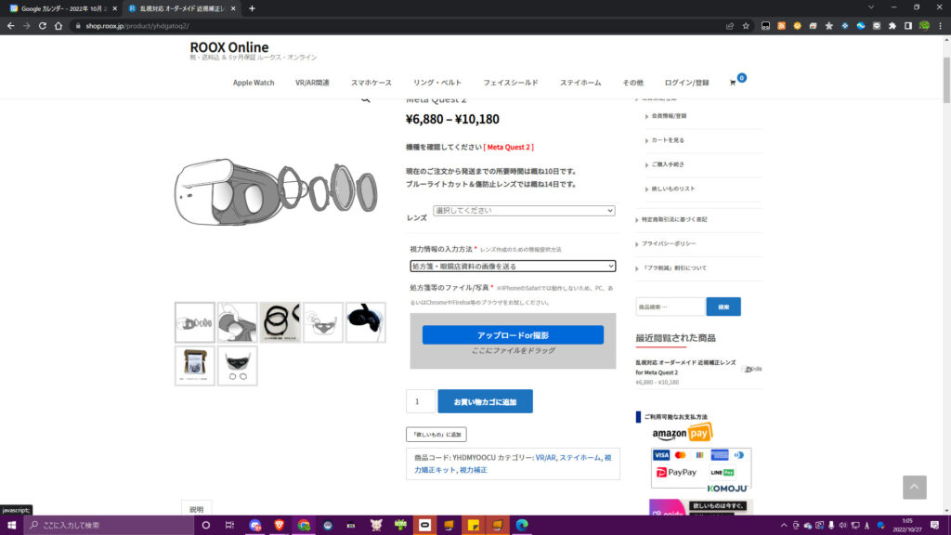
Task: Click the アップロードor撮影 button
Action: tap(513, 334)
